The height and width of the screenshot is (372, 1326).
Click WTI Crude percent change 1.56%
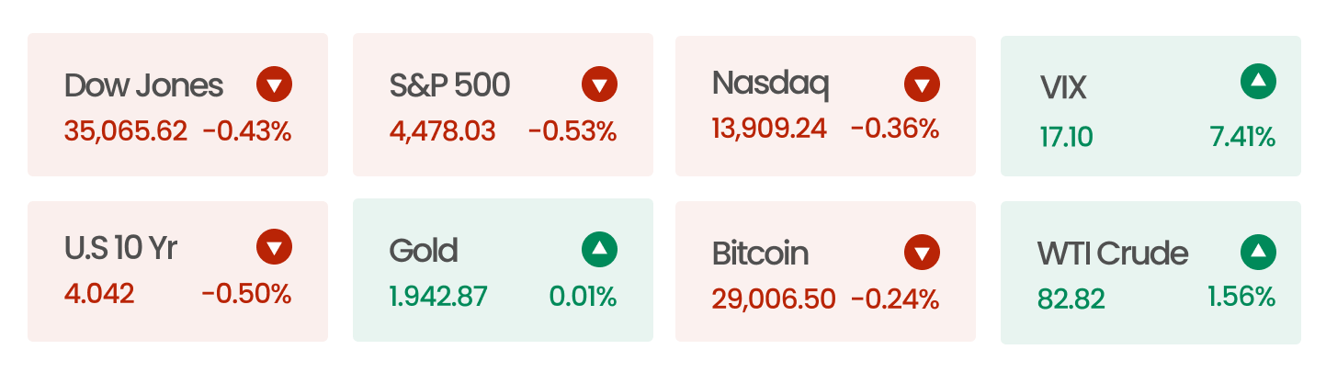1241,297
